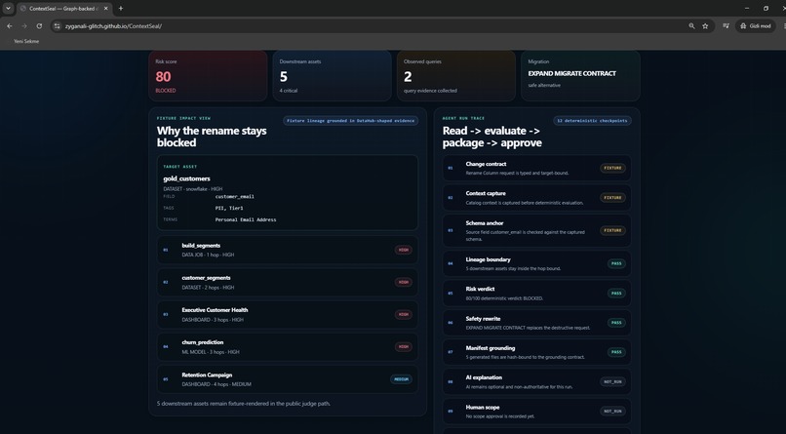
Task: Click MEDIUM badge on Retention Campaign row
Action: pyautogui.click(x=401, y=379)
